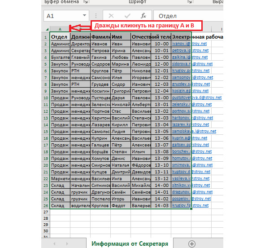Image resolution: width=265 pixels, height=248 pixels.
Task: Open the pustotcvetova.d@stroy.net email link
Action: (x=197, y=97)
